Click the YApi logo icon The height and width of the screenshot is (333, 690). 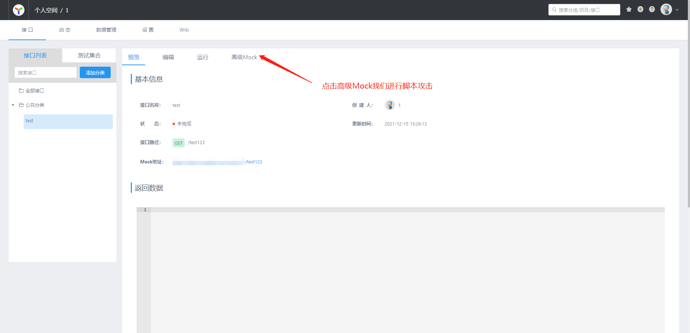(19, 10)
